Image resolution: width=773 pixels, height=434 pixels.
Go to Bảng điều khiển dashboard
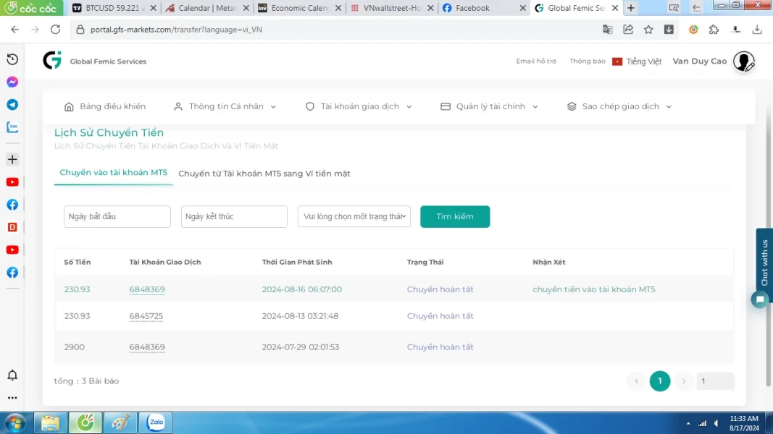tap(105, 106)
